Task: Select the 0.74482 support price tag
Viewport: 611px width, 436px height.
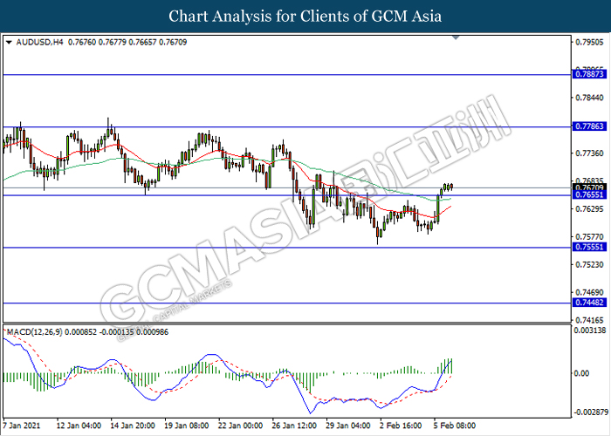Action: tap(590, 303)
